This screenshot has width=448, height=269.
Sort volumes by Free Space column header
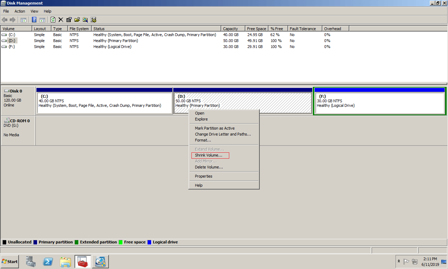(256, 29)
